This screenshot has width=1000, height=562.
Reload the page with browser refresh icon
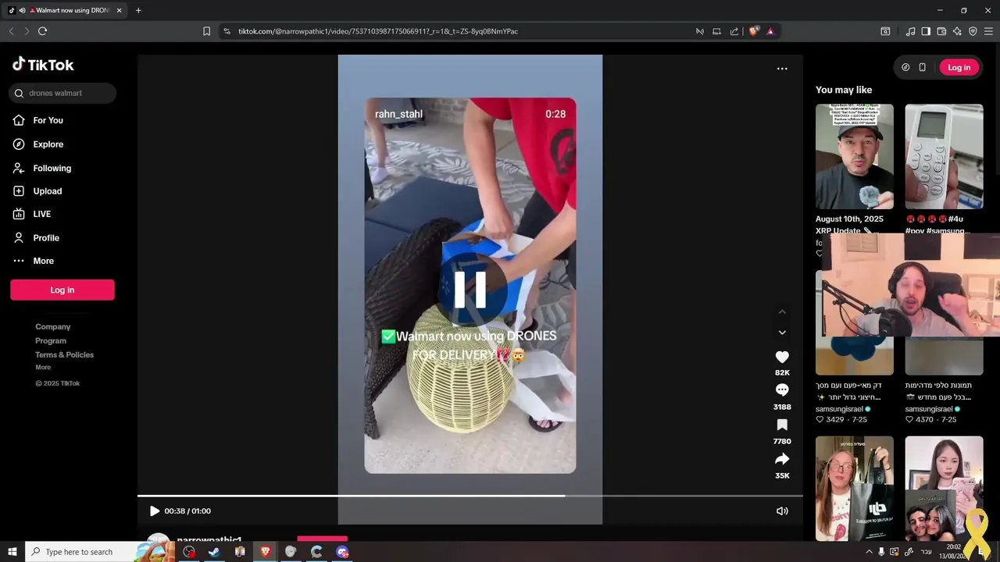(43, 31)
